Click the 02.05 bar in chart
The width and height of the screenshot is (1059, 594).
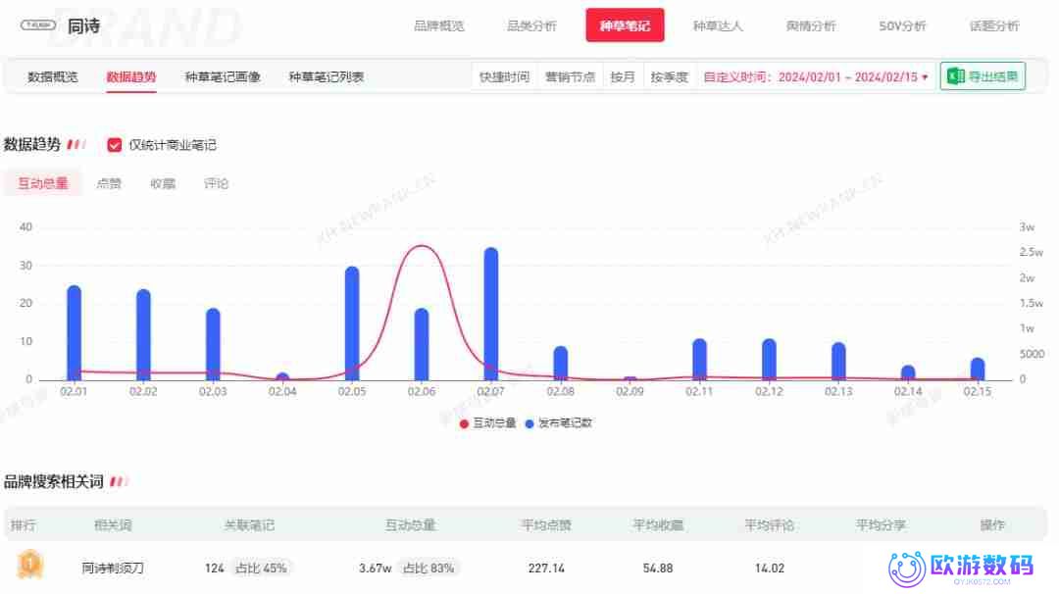click(352, 323)
